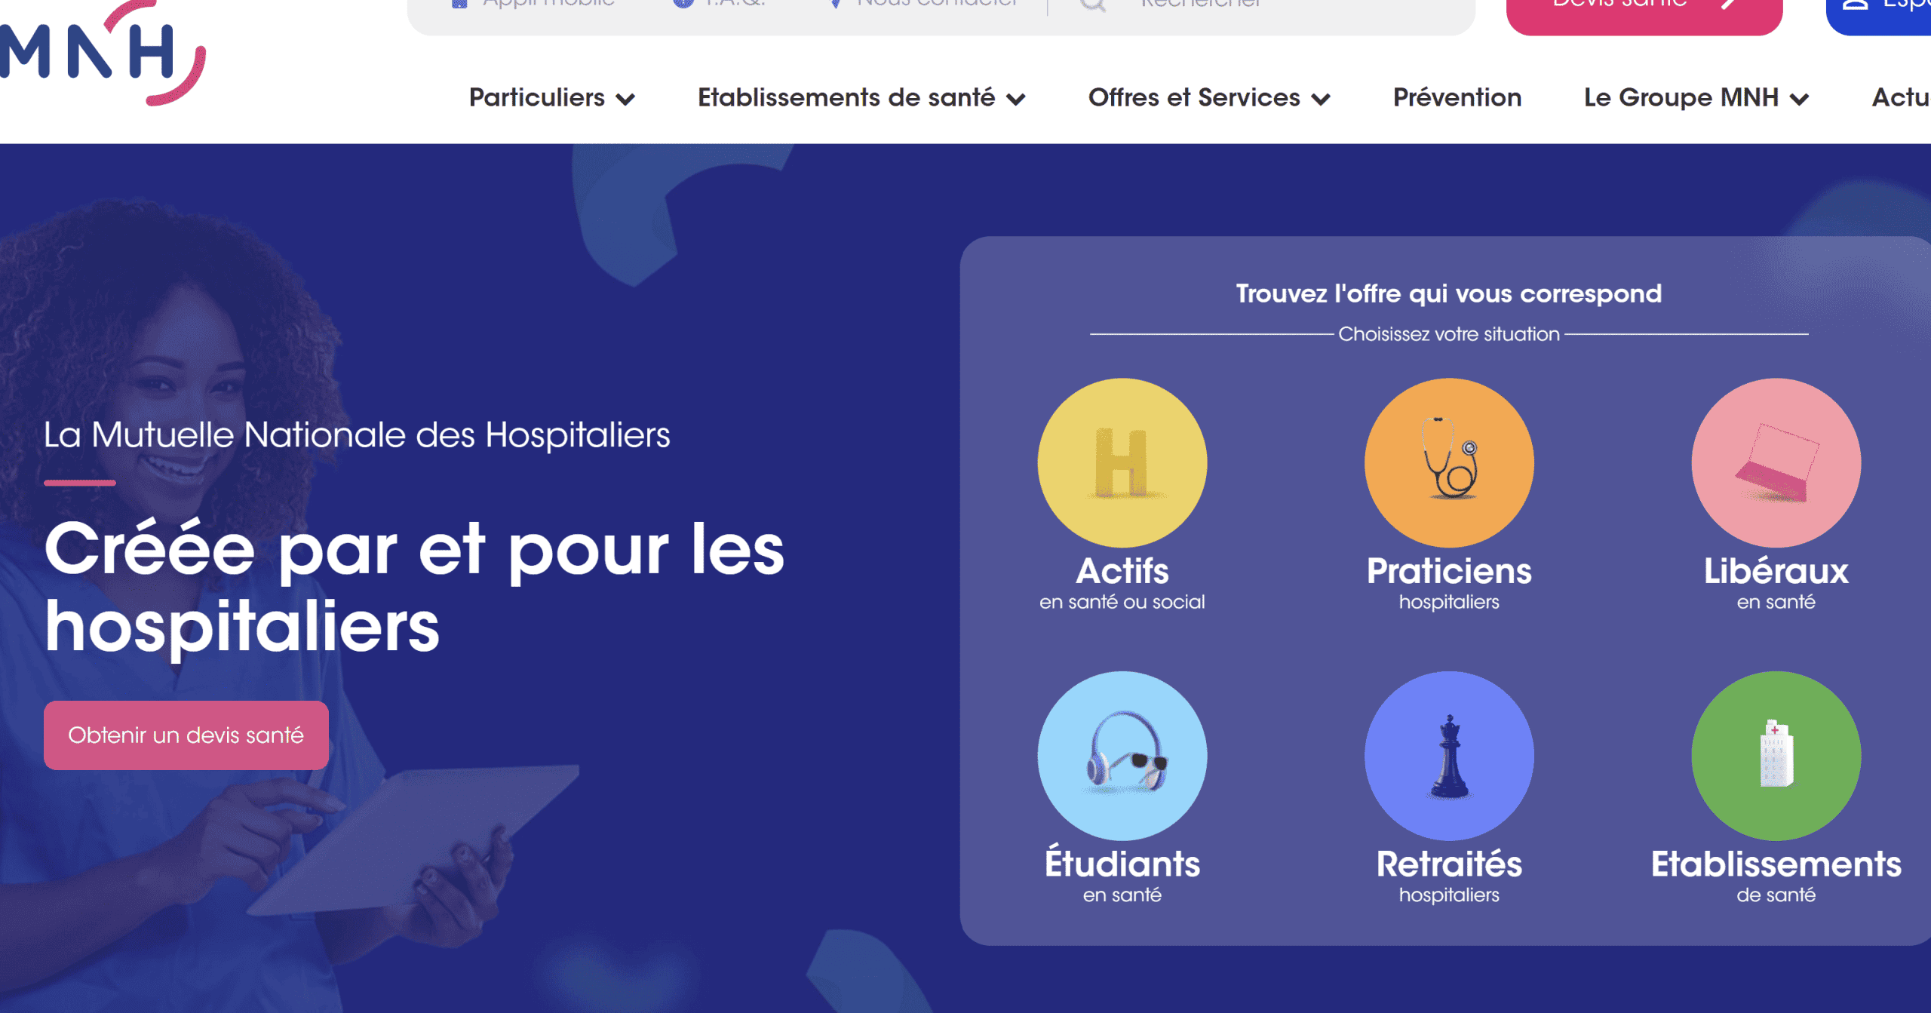Open Etablissements de santé offer link
Viewport: 1931px width, 1013px height.
pyautogui.click(x=1776, y=875)
